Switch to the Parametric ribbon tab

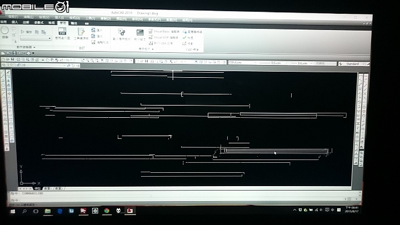coord(39,23)
